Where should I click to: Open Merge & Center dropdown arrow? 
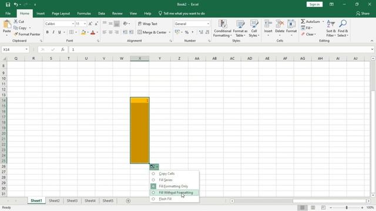click(170, 32)
